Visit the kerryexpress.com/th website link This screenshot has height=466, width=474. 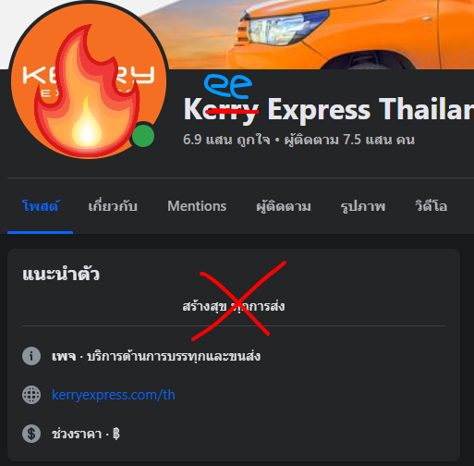click(x=114, y=395)
